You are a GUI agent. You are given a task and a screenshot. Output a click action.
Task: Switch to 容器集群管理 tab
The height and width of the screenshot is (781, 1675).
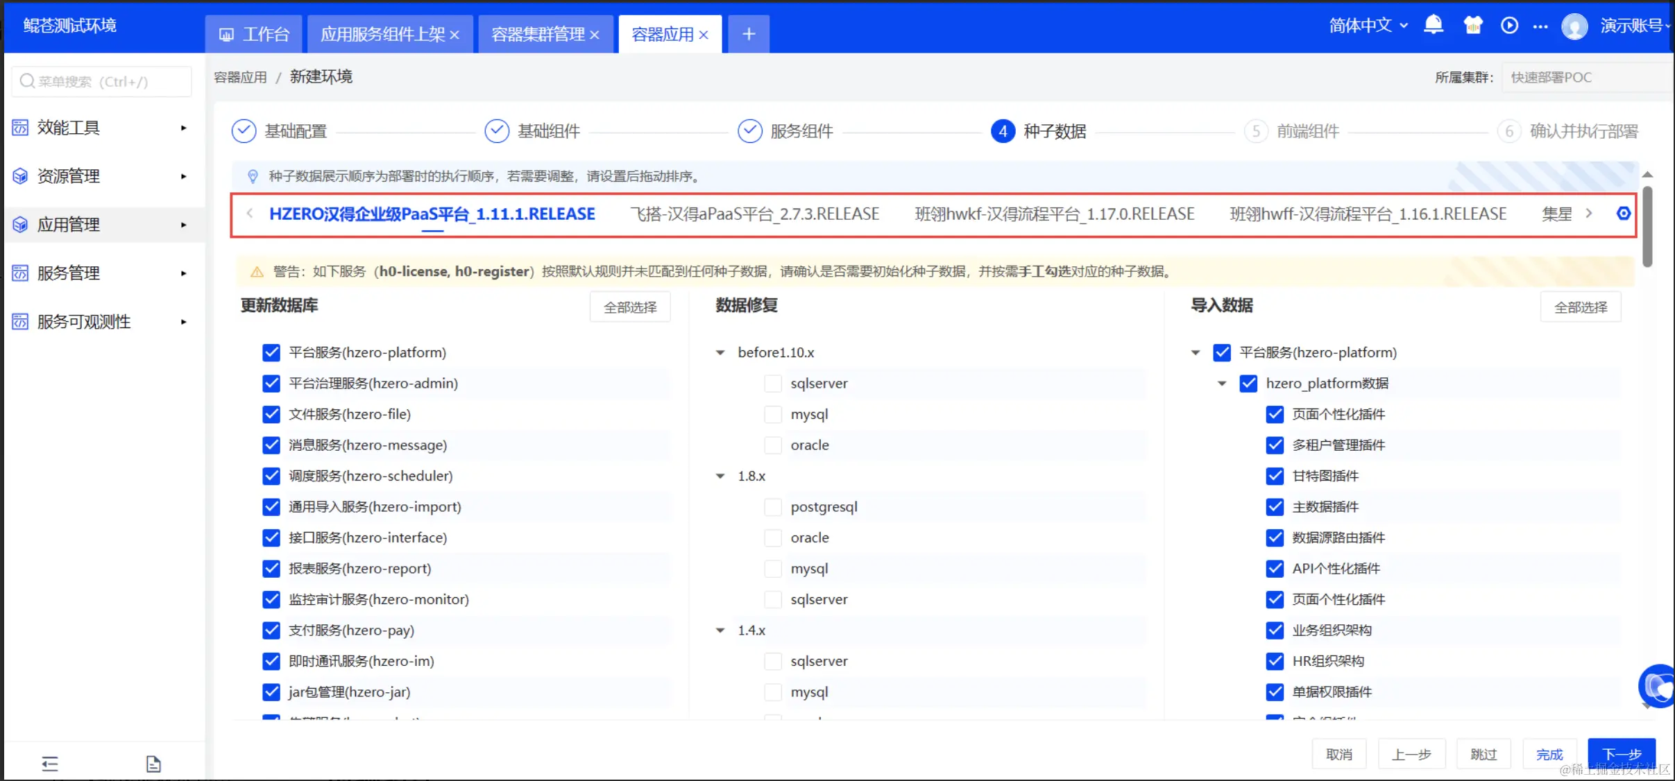point(538,34)
